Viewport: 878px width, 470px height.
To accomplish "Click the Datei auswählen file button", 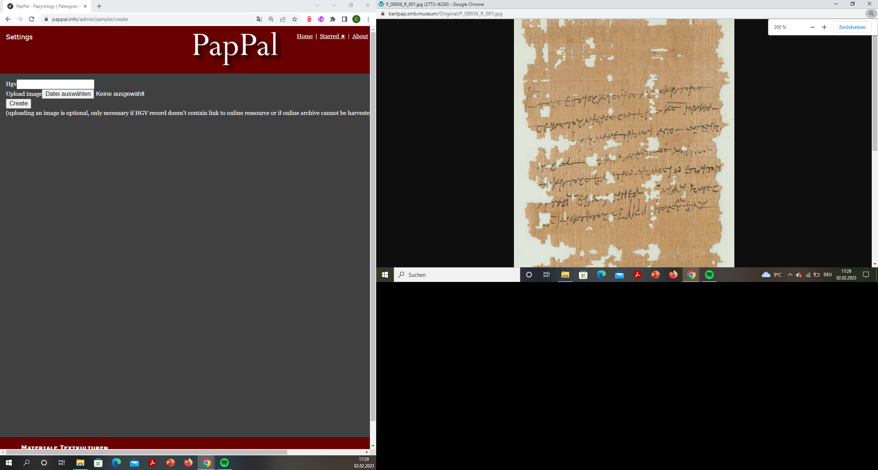I will click(x=68, y=94).
